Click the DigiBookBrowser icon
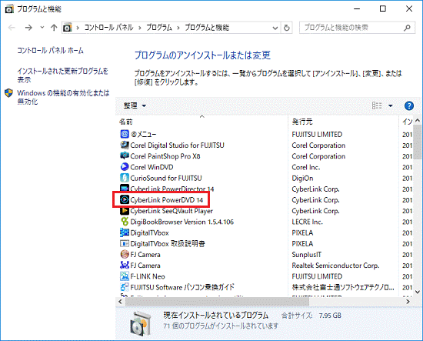 (x=125, y=222)
